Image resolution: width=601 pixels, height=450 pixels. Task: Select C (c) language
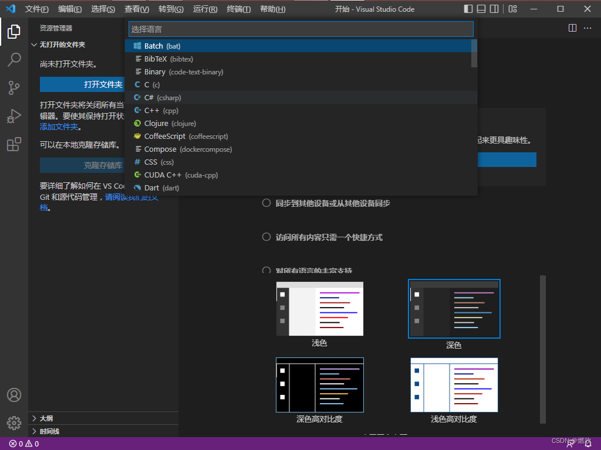pos(301,84)
